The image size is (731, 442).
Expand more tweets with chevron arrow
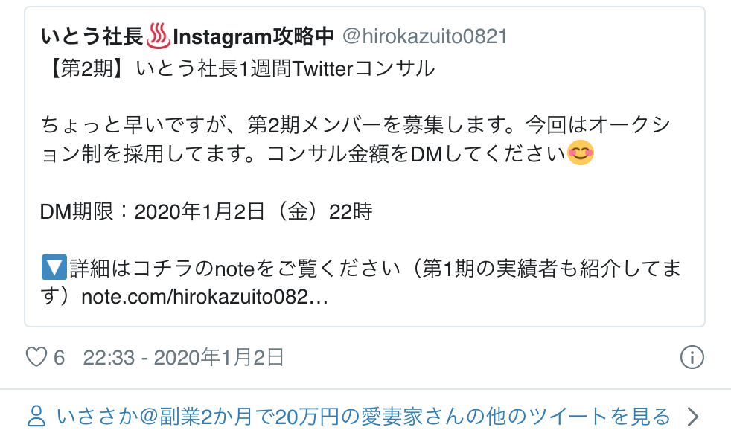(x=693, y=417)
